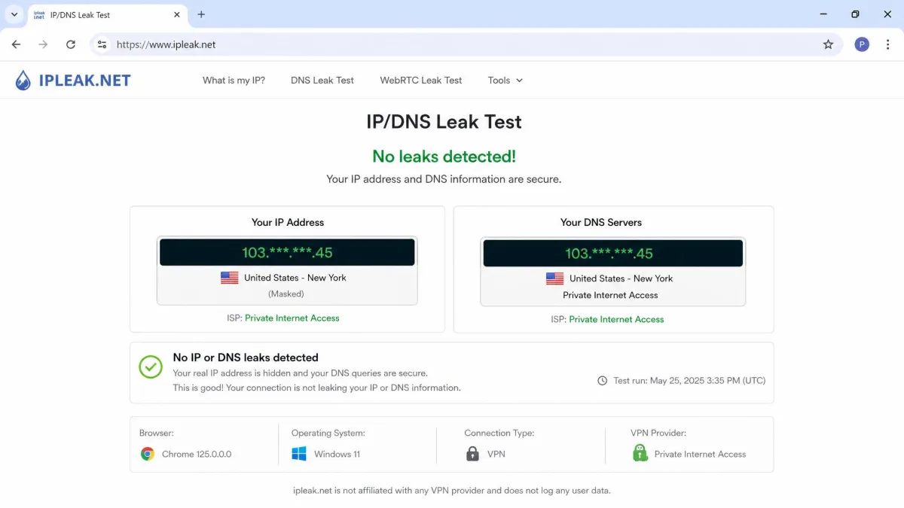
Task: Open the DNS Leak Test menu item
Action: pyautogui.click(x=322, y=81)
